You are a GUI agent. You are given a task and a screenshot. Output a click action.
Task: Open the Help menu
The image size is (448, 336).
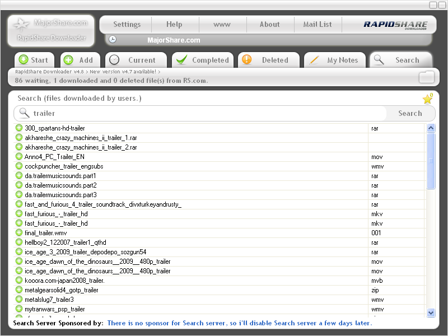[174, 25]
